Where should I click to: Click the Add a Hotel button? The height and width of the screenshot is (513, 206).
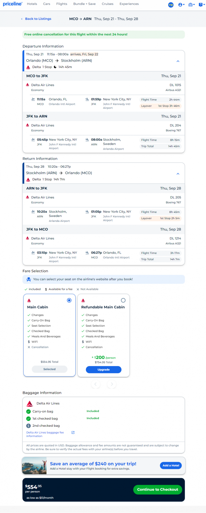coord(171,466)
